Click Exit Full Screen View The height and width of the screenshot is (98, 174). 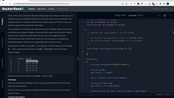pyautogui.click(x=160, y=9)
